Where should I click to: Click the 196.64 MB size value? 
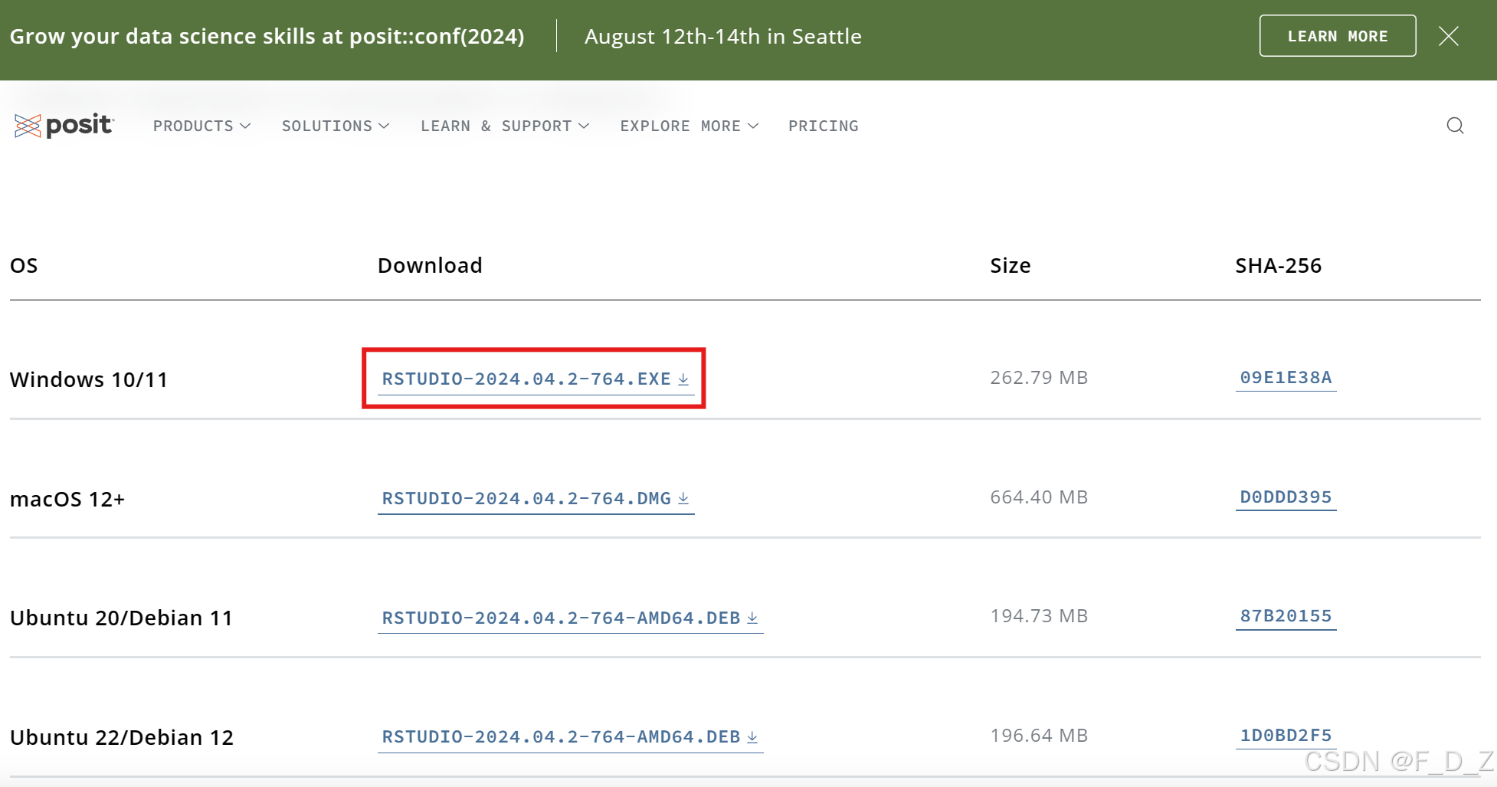click(1039, 735)
